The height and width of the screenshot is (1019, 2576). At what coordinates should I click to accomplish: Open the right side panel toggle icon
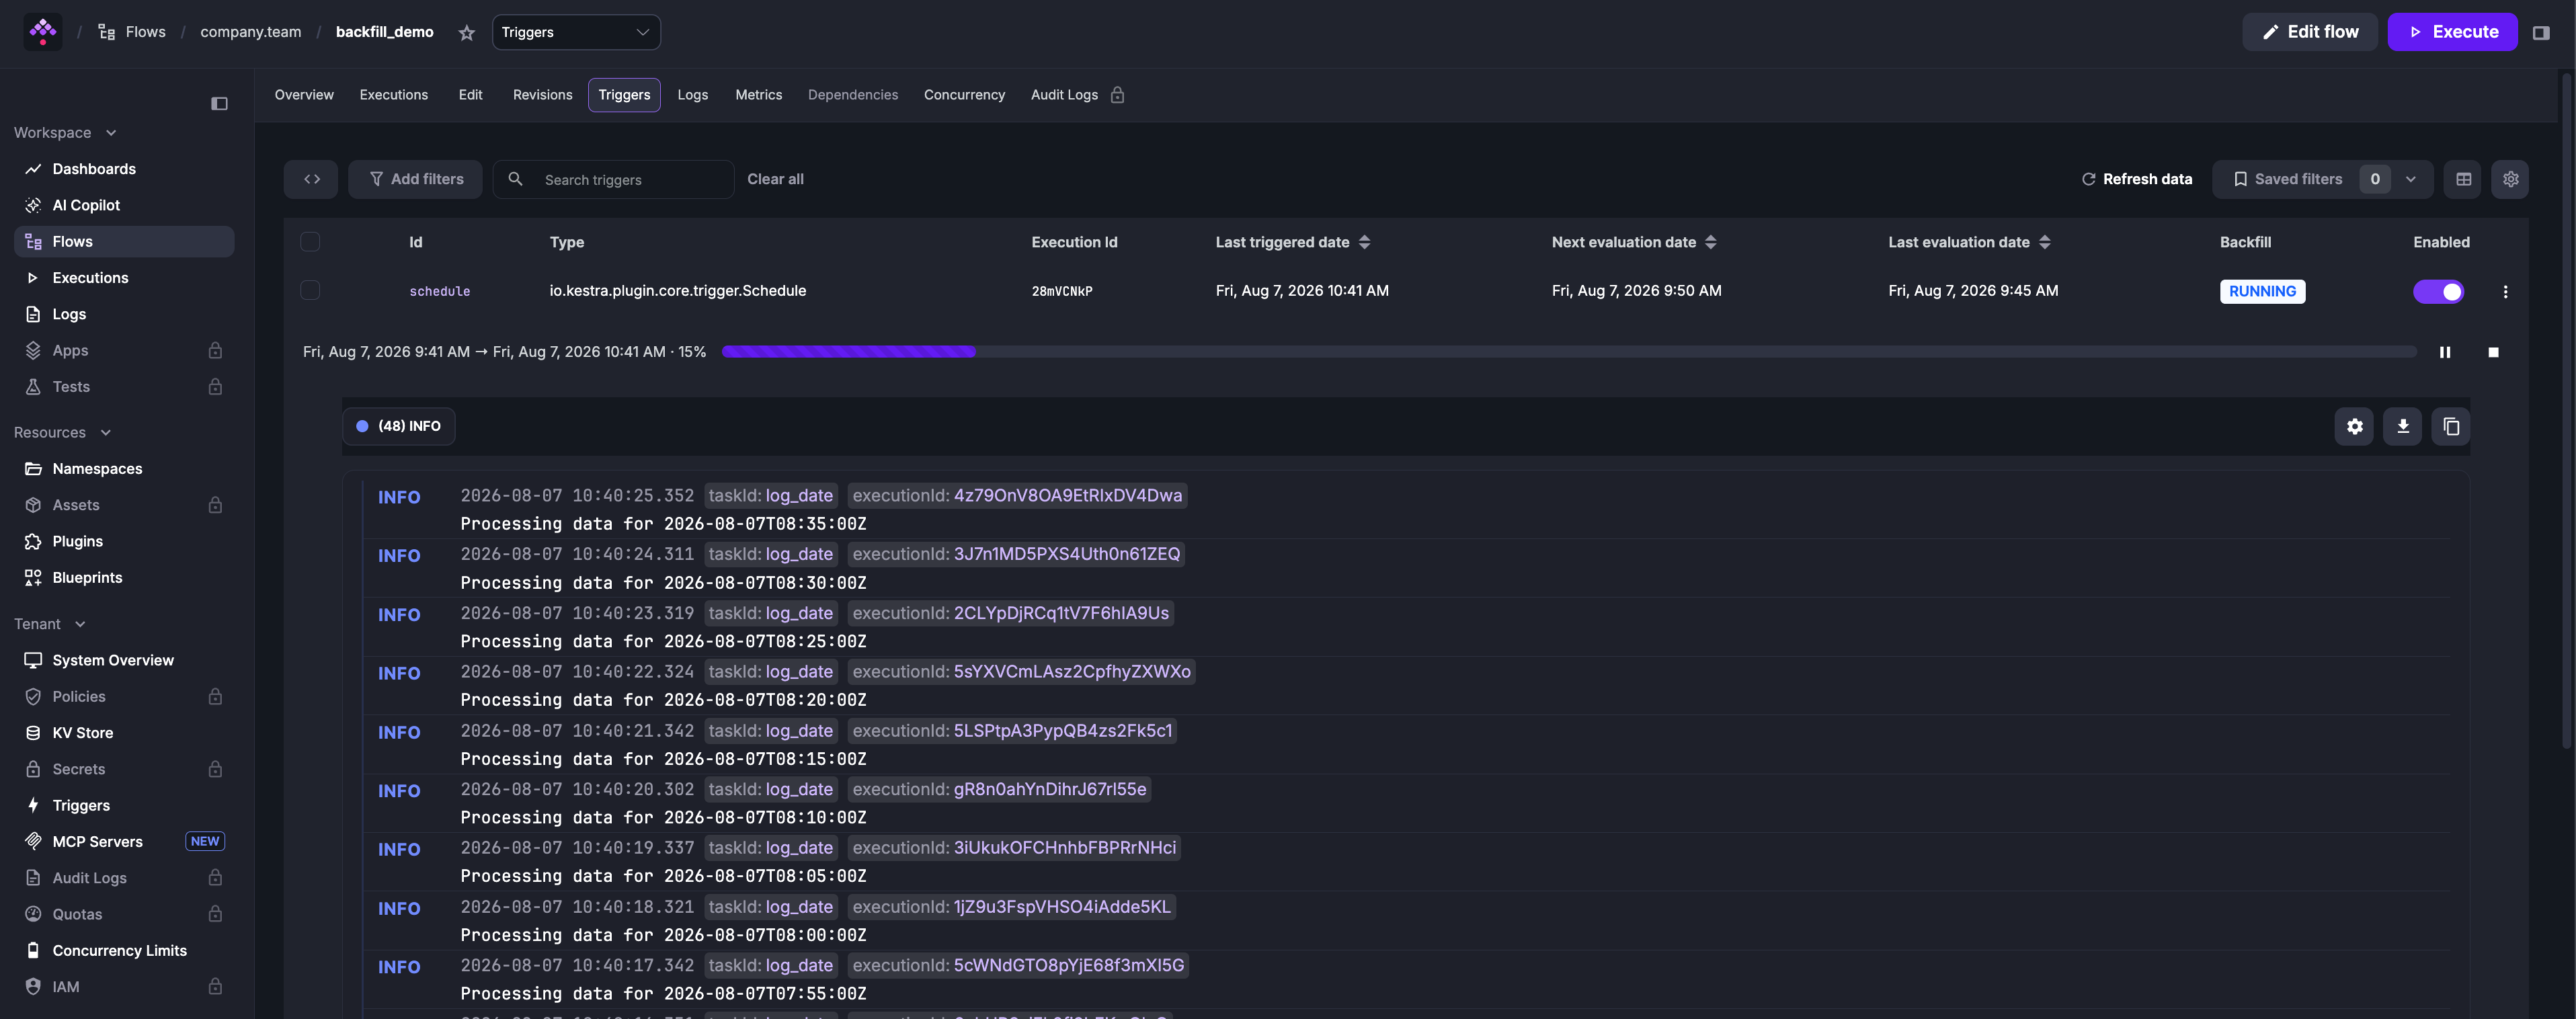(x=2541, y=33)
